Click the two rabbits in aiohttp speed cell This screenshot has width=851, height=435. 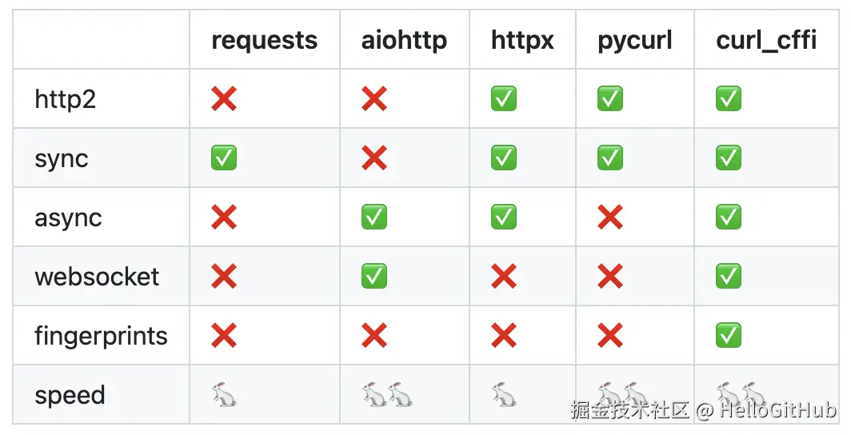(387, 394)
